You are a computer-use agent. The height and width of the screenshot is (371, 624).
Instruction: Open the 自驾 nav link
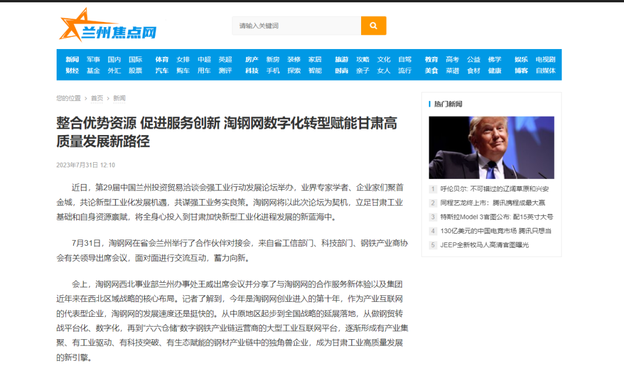(x=405, y=59)
